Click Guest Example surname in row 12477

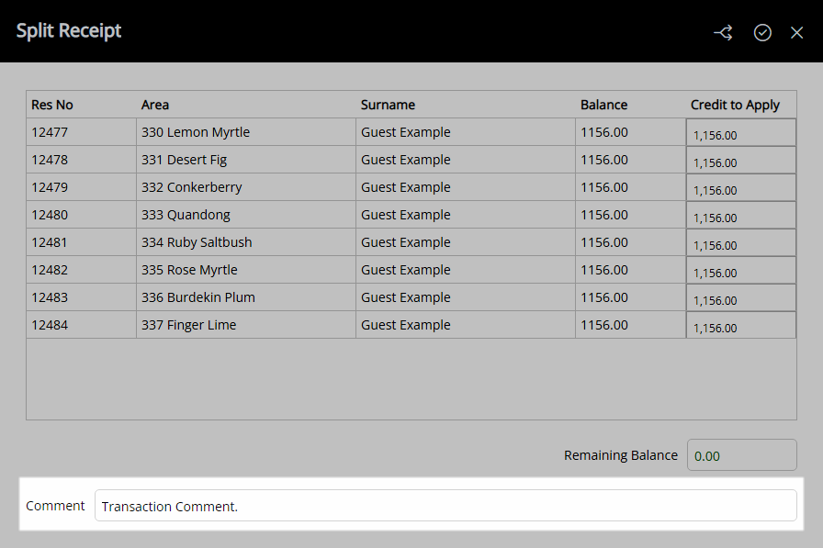click(x=466, y=132)
